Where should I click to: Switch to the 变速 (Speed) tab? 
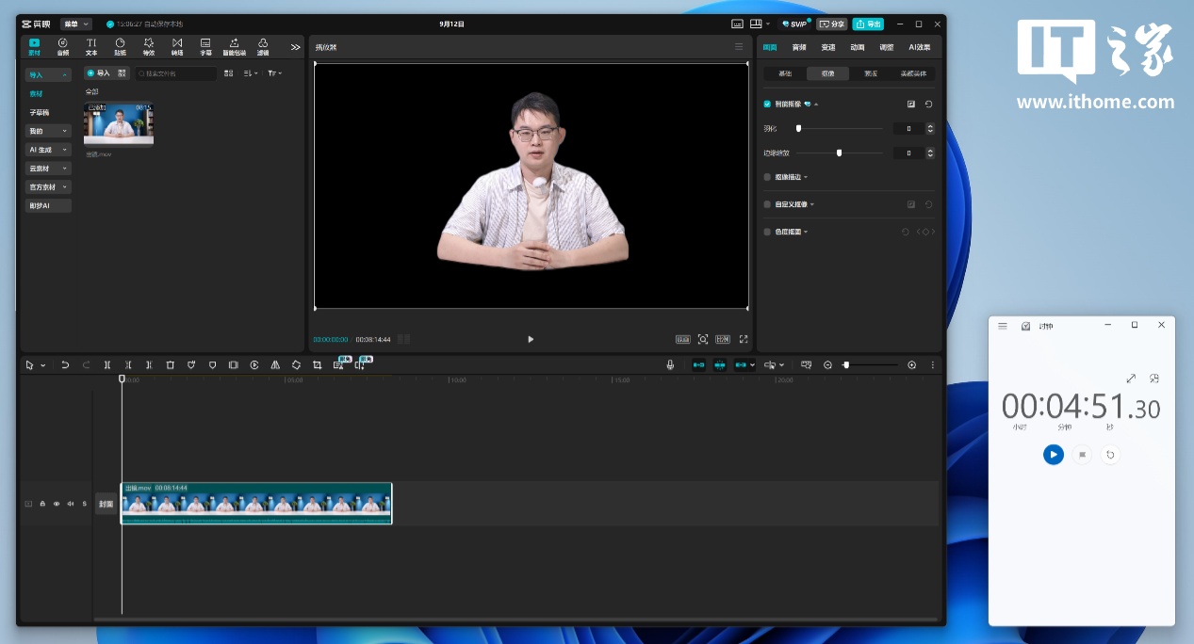coord(827,47)
